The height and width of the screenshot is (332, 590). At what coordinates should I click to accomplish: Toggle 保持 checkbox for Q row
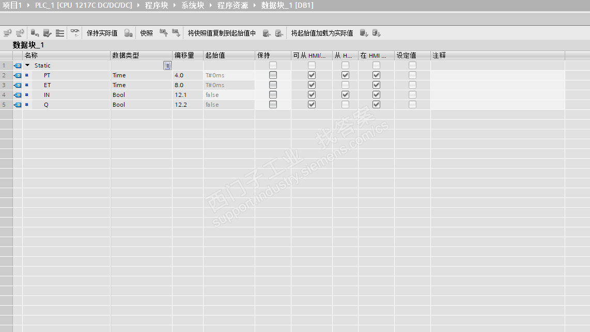(x=273, y=105)
